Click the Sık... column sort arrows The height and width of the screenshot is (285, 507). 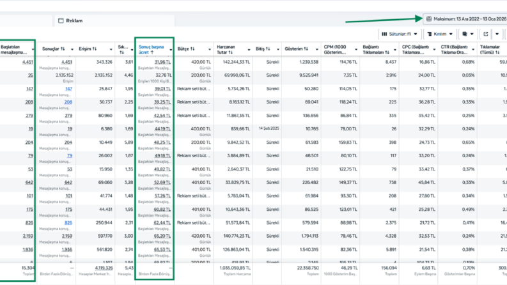(x=121, y=52)
